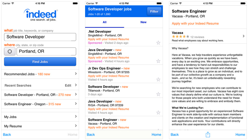Viewport: 248px width, 140px height.
Task: Tap the 12 reviews text
Action: point(197,37)
